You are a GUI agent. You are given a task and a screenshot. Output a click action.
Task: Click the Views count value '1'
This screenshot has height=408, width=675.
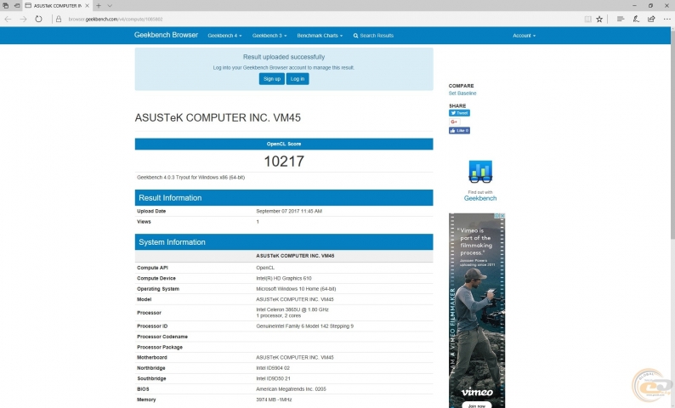(x=258, y=222)
